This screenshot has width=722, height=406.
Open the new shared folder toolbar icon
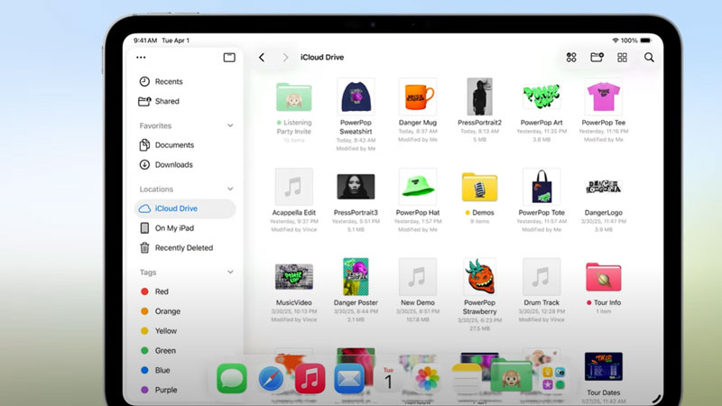[597, 57]
